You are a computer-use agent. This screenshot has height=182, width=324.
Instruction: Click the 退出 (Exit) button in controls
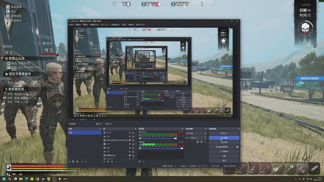click(x=224, y=161)
